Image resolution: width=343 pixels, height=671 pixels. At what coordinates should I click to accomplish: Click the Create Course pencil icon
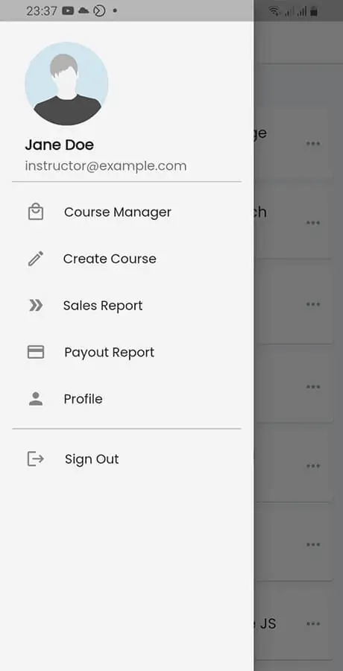(x=36, y=259)
